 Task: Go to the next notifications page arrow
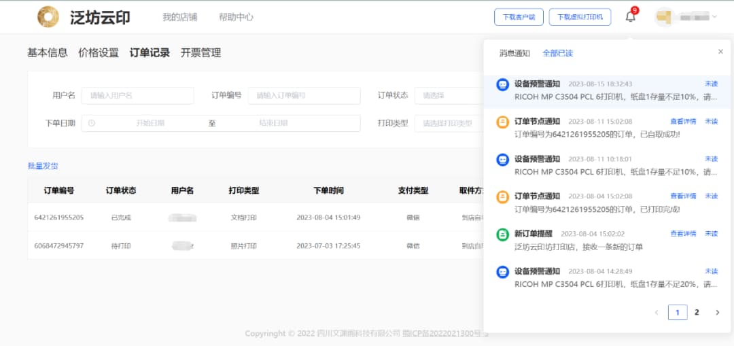click(x=717, y=312)
